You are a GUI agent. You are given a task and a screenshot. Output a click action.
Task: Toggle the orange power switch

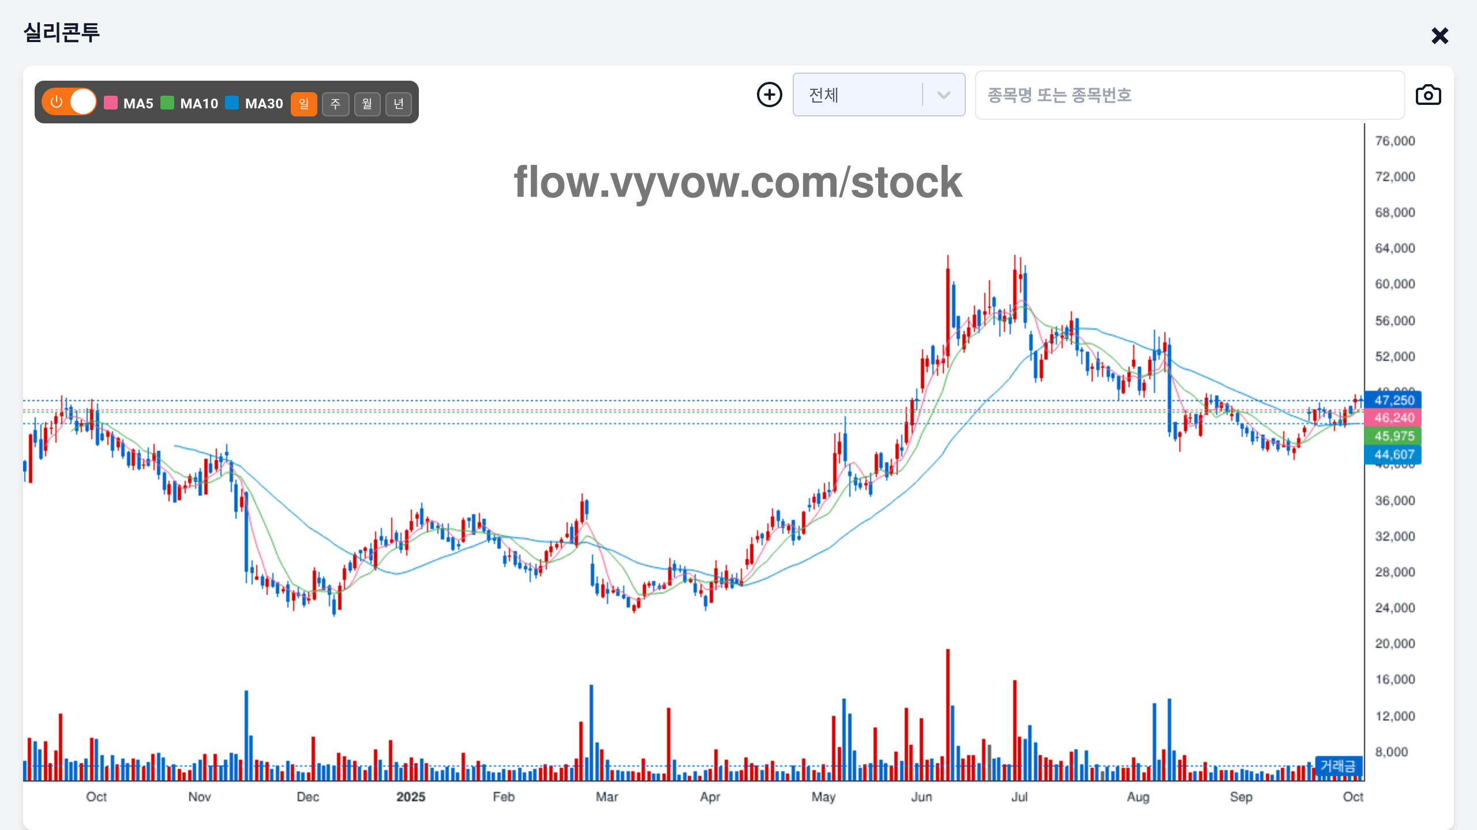pyautogui.click(x=69, y=102)
